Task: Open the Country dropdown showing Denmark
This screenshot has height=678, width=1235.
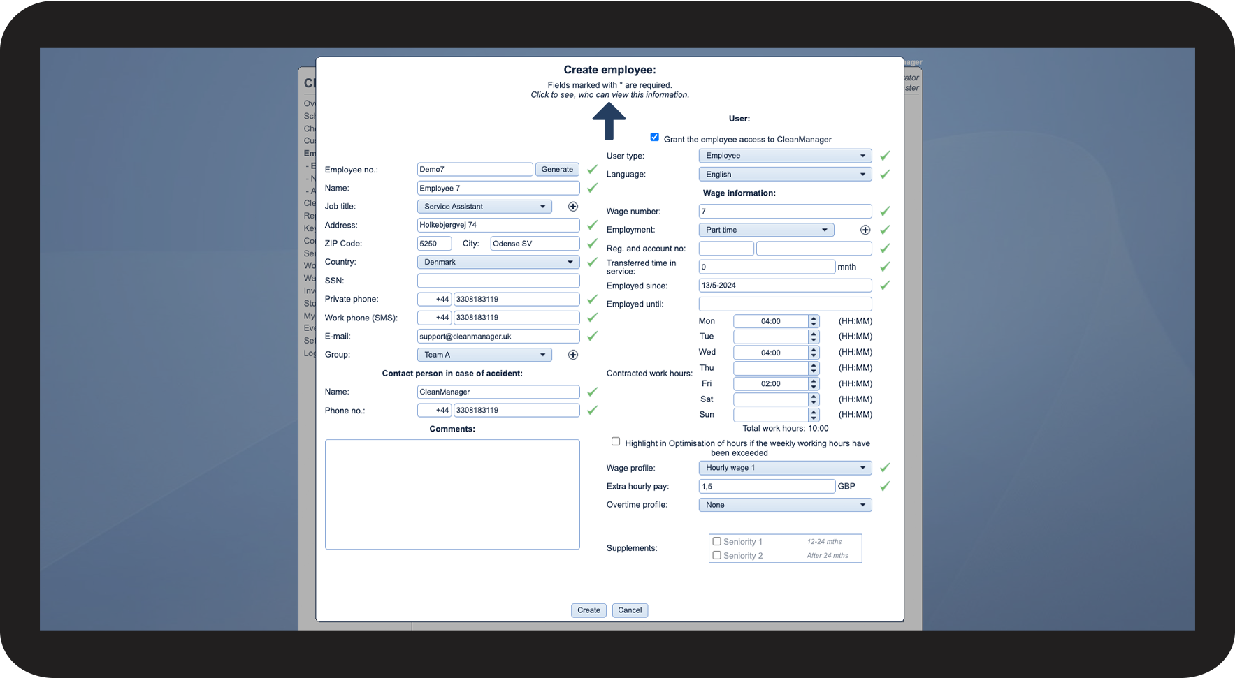Action: tap(498, 262)
